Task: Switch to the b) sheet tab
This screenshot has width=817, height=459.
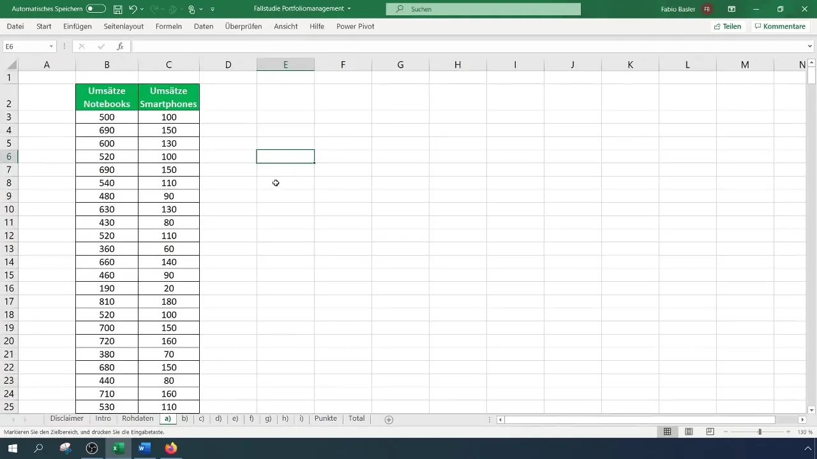Action: pyautogui.click(x=185, y=419)
